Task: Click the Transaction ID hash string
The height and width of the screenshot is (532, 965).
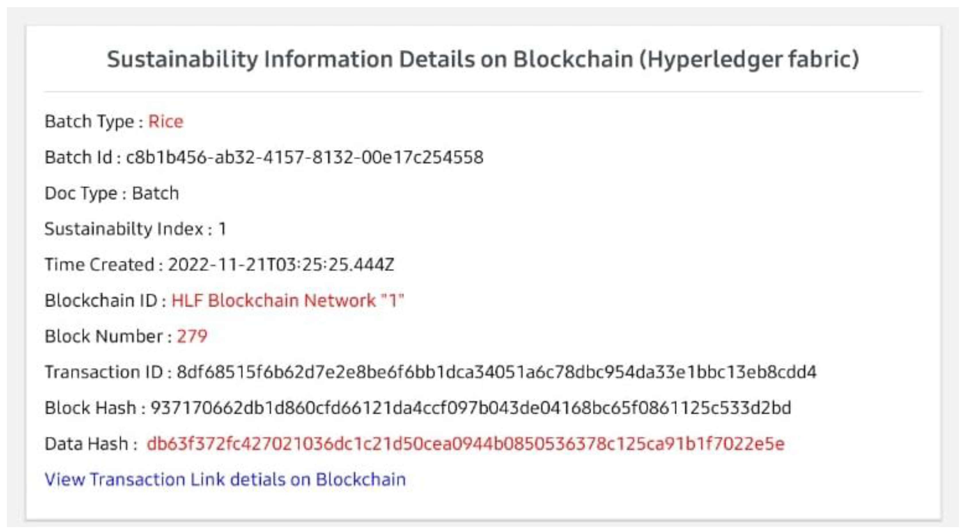Action: pyautogui.click(x=496, y=372)
